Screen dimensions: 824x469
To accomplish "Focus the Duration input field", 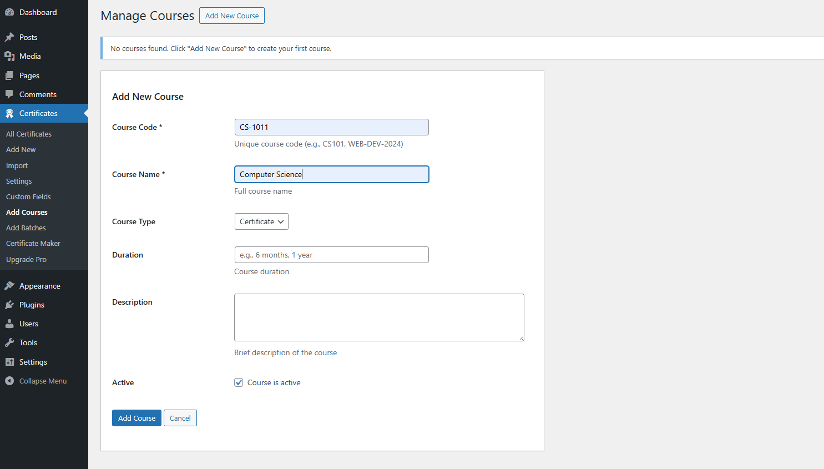I will tap(331, 255).
